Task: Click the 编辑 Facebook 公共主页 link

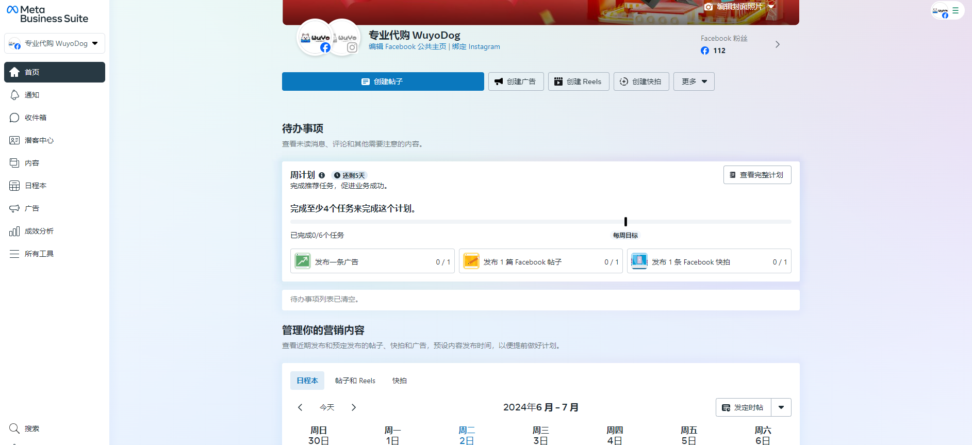Action: 407,46
